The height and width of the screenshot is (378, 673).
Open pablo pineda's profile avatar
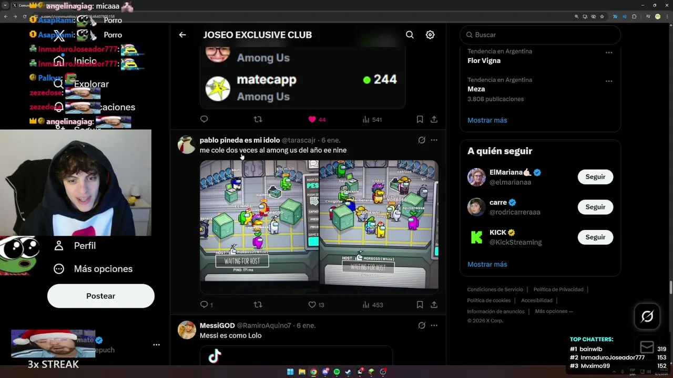(x=187, y=144)
